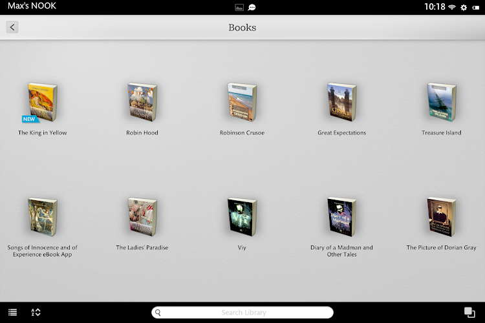Click 'Diary of a Madman and Other Tales' text

[x=342, y=251]
